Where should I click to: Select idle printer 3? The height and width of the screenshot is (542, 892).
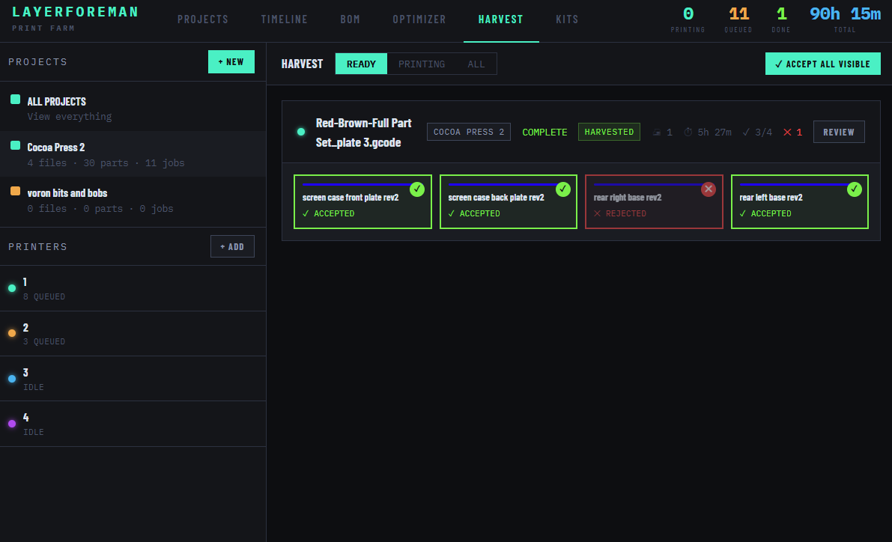[x=133, y=379]
